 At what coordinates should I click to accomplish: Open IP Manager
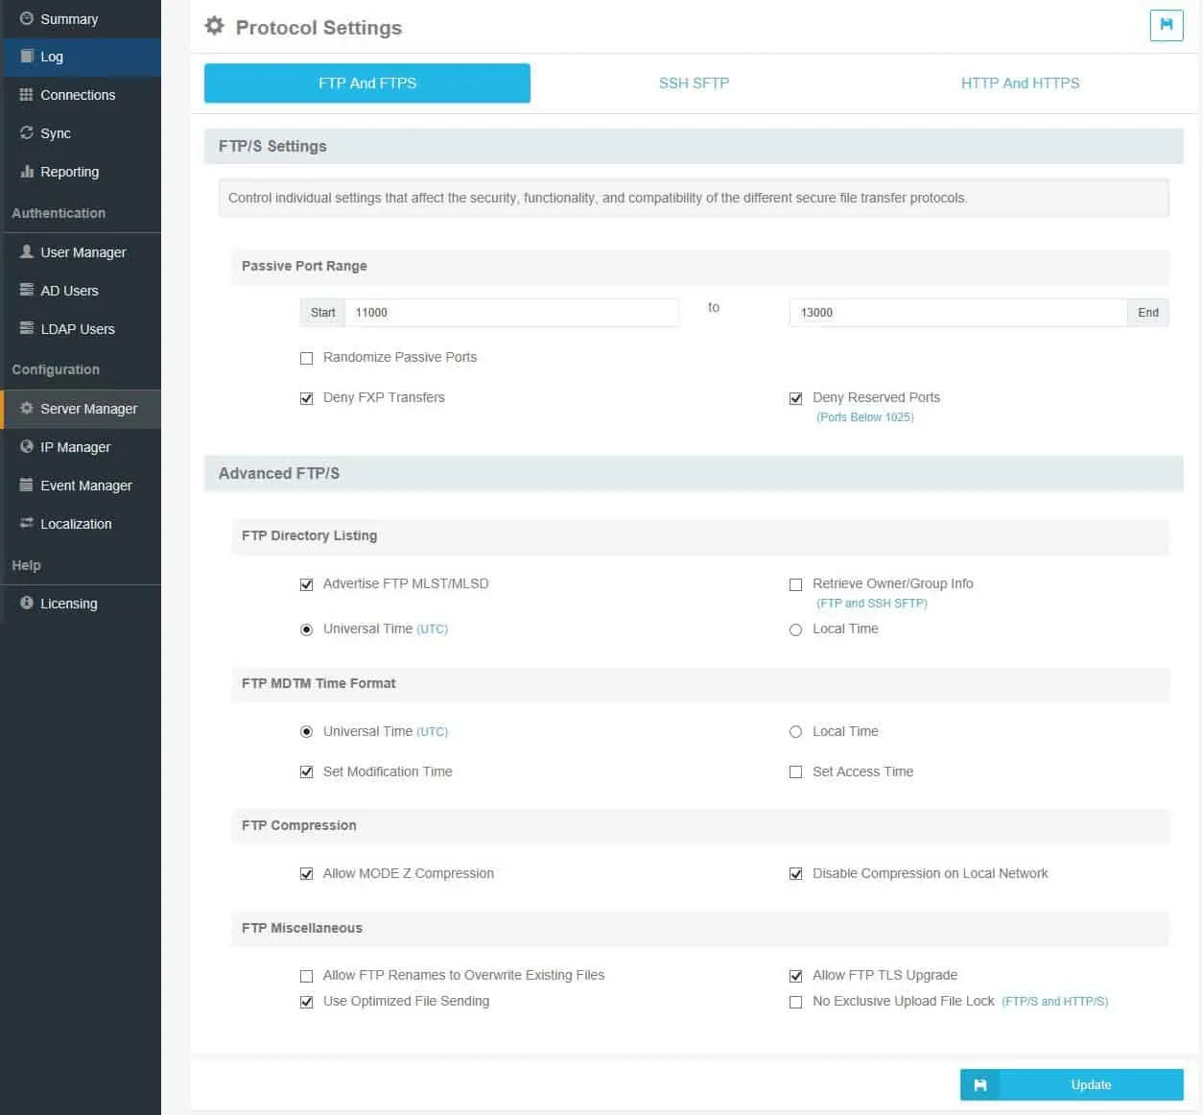[x=81, y=447]
